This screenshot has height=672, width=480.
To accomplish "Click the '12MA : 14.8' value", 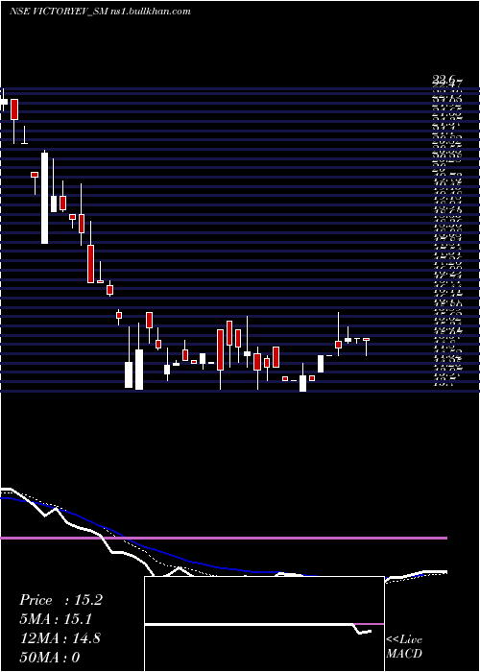I will click(x=60, y=638).
